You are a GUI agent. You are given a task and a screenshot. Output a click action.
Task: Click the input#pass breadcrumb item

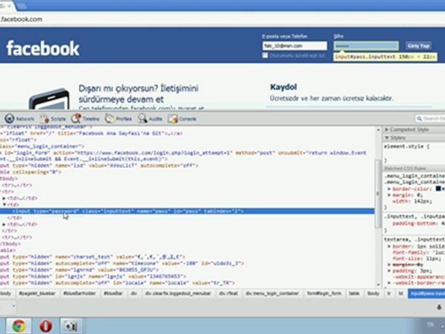pyautogui.click(x=426, y=293)
